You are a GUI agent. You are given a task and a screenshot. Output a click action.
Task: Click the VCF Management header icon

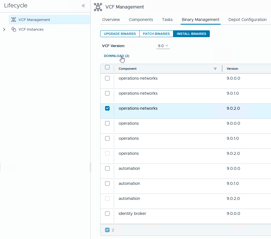98,7
